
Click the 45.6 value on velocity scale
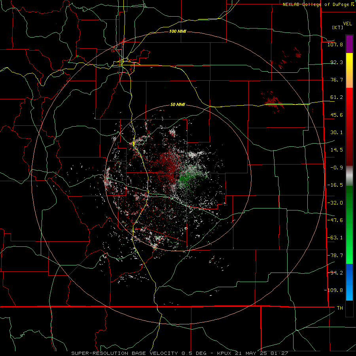click(337, 115)
